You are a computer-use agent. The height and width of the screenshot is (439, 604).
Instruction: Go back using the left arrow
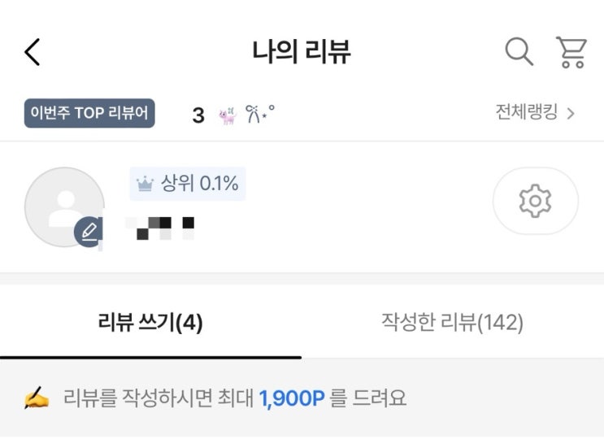[33, 52]
